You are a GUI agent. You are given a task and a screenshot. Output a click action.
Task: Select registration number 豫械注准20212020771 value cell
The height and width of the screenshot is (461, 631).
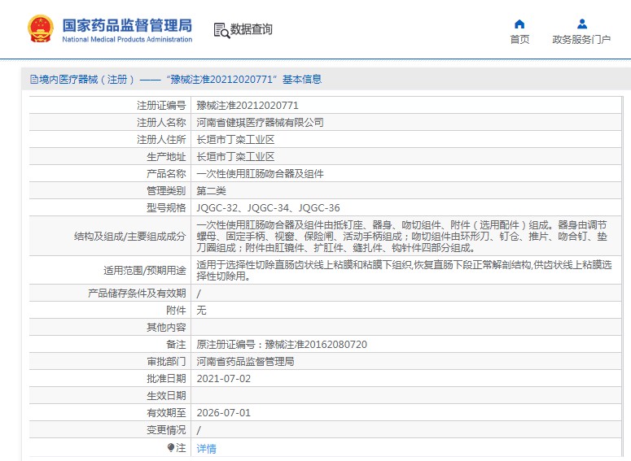[x=248, y=106]
